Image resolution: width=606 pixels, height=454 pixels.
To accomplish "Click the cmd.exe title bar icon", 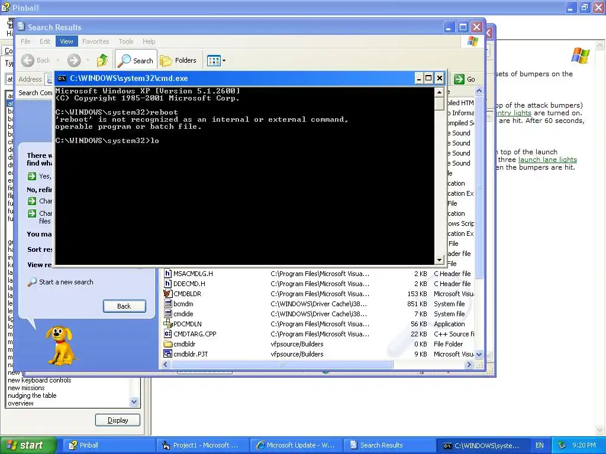I will (62, 79).
